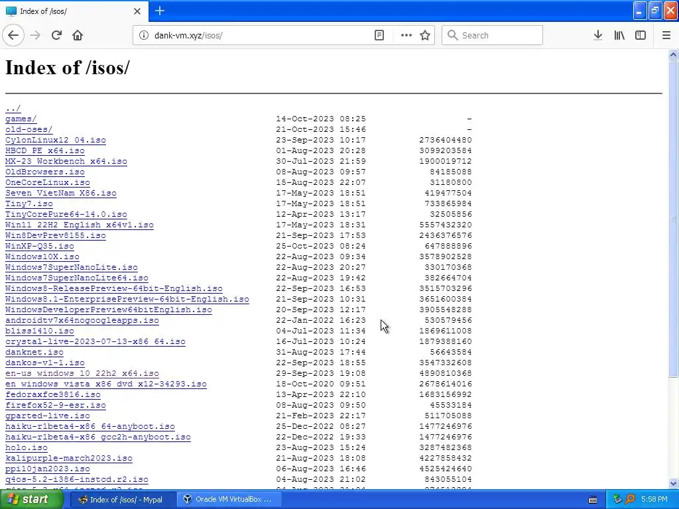Click Windows8-ReleasePreview-64bit-English.iso link
This screenshot has width=679, height=509.
tap(114, 288)
